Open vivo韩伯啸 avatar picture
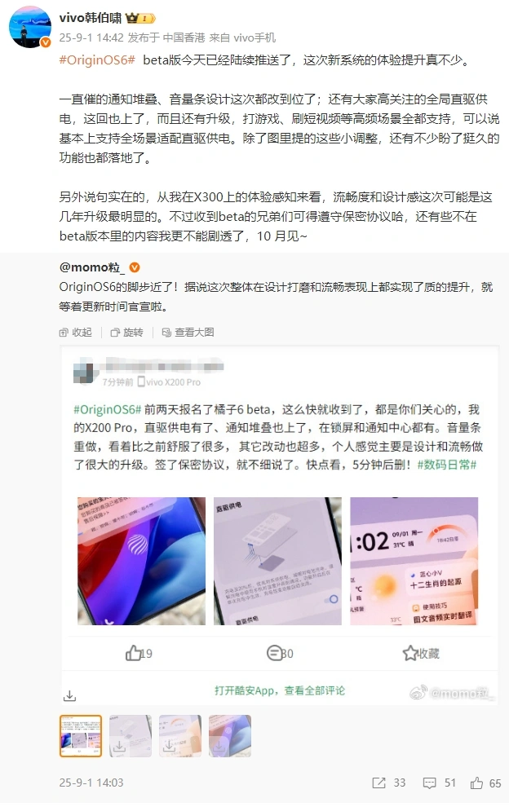 (31, 27)
